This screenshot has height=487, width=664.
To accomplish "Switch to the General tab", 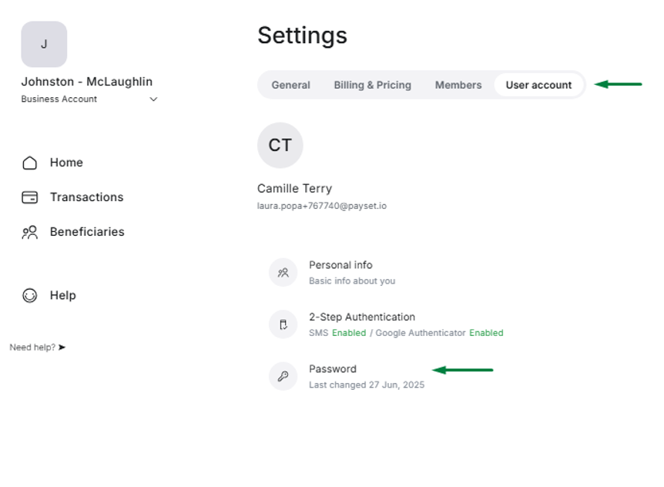I will (x=290, y=85).
